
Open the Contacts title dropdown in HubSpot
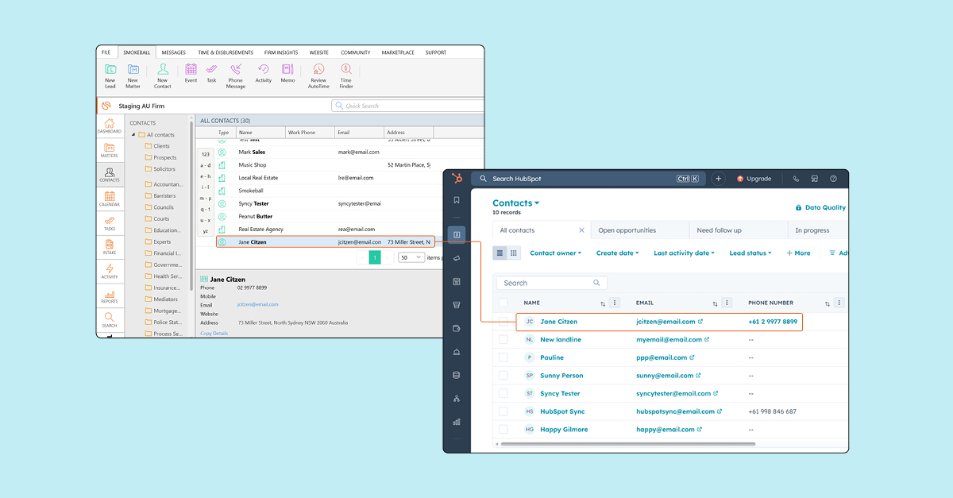click(x=516, y=203)
